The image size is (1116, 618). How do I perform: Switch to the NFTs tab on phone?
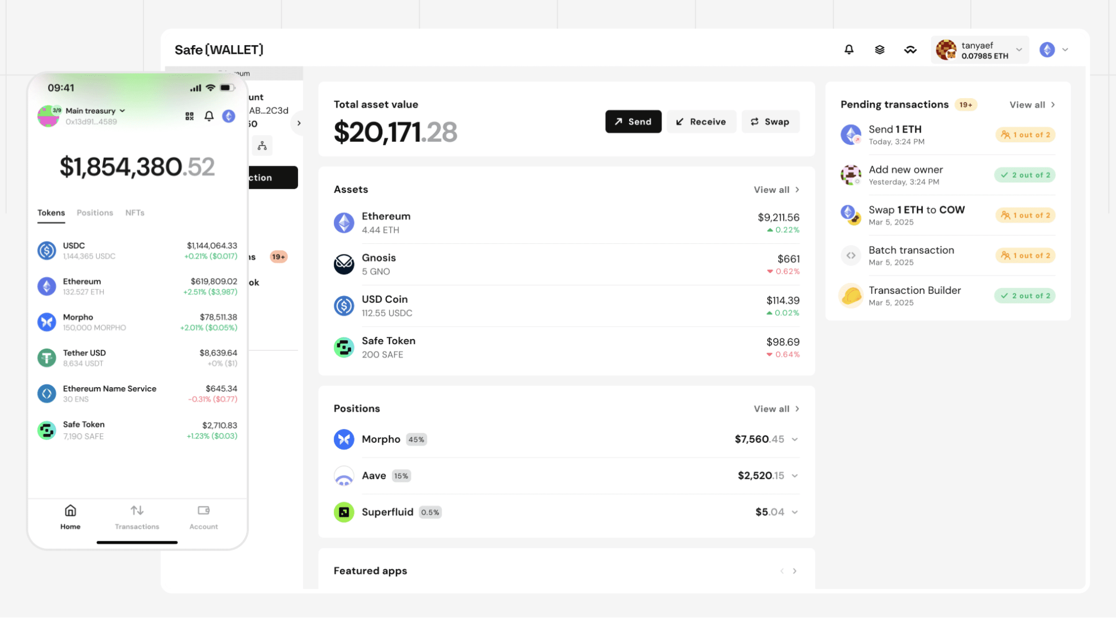point(135,213)
